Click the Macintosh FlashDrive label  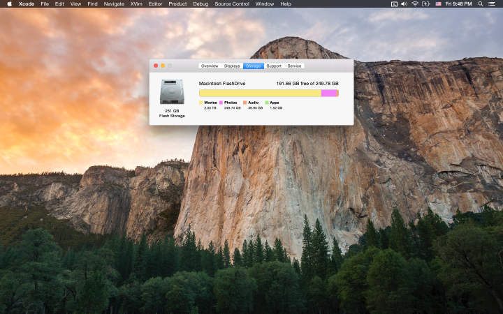click(x=222, y=83)
